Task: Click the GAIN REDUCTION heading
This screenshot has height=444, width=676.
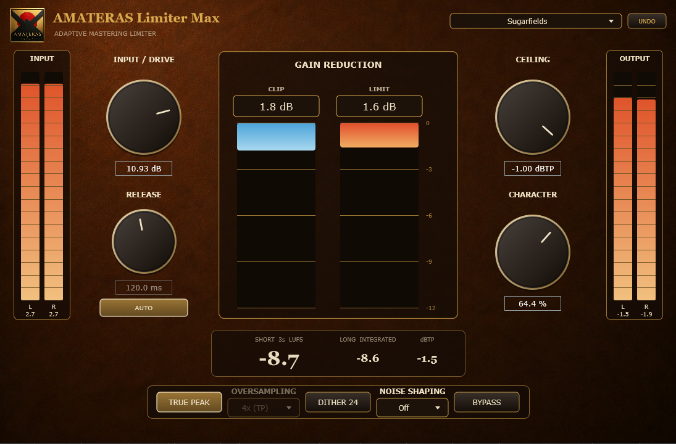Action: 338,65
